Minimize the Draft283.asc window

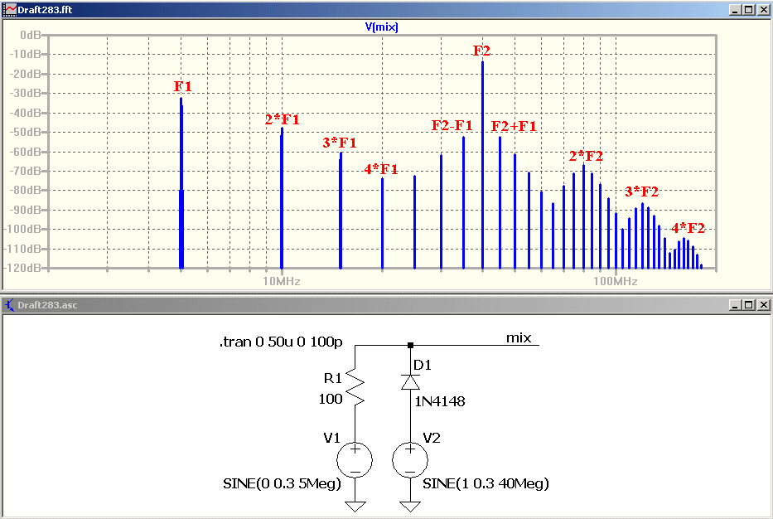coord(735,305)
